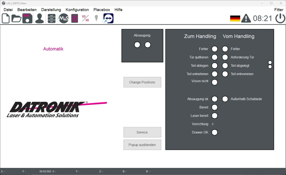Viewport: 286px width, 175px height.
Task: Select the German flag language icon
Action: pos(235,19)
